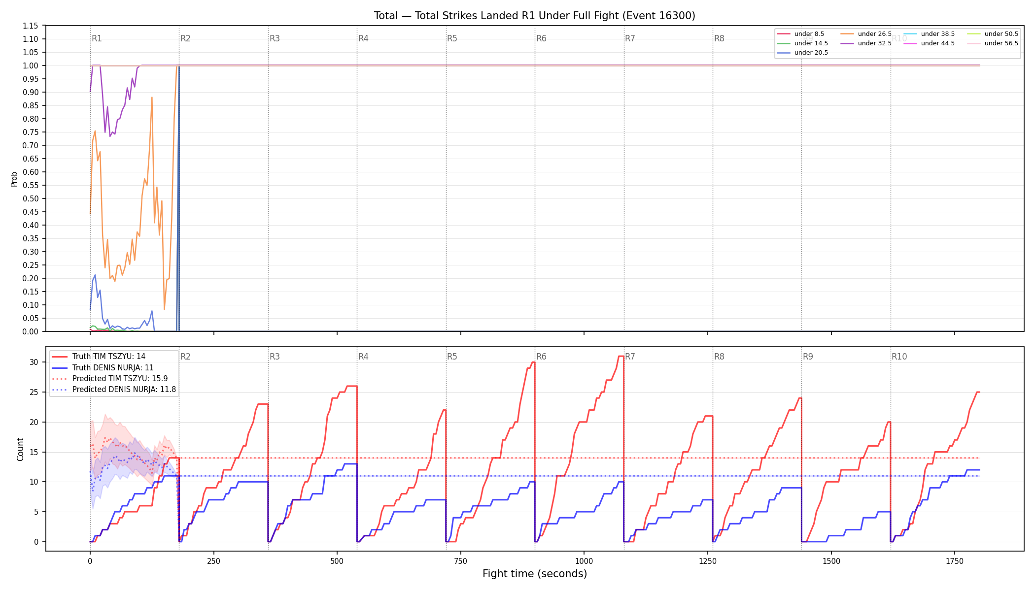1035x591 pixels.
Task: Click the chart title mentioning Event 16300
Action: pyautogui.click(x=534, y=16)
